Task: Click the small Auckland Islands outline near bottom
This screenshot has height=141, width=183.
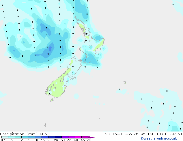Action: [x=46, y=125]
